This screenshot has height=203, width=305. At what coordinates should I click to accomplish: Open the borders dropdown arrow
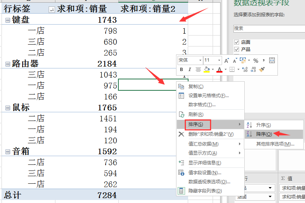tap(238, 70)
